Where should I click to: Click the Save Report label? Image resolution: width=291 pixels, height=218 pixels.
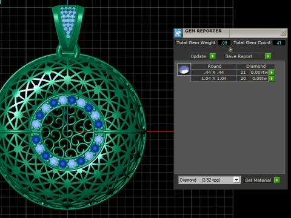pyautogui.click(x=239, y=56)
